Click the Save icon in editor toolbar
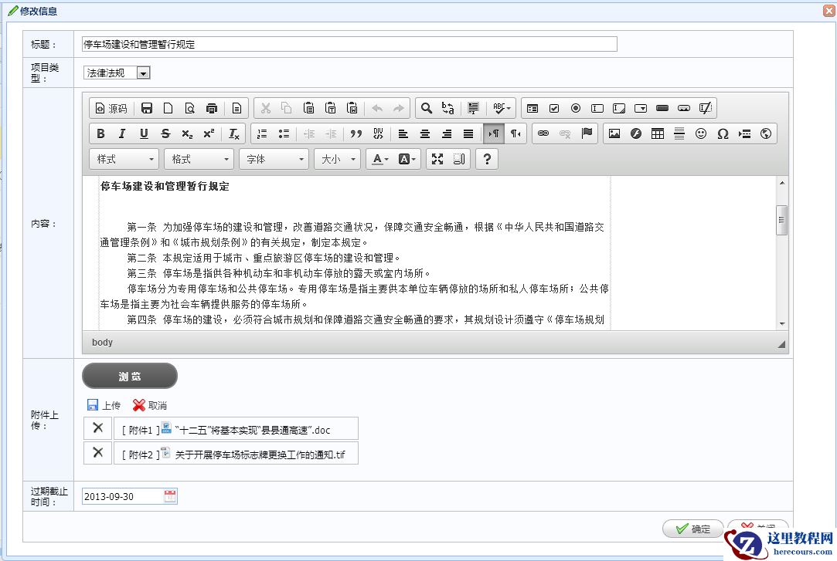This screenshot has width=837, height=561. tap(147, 108)
